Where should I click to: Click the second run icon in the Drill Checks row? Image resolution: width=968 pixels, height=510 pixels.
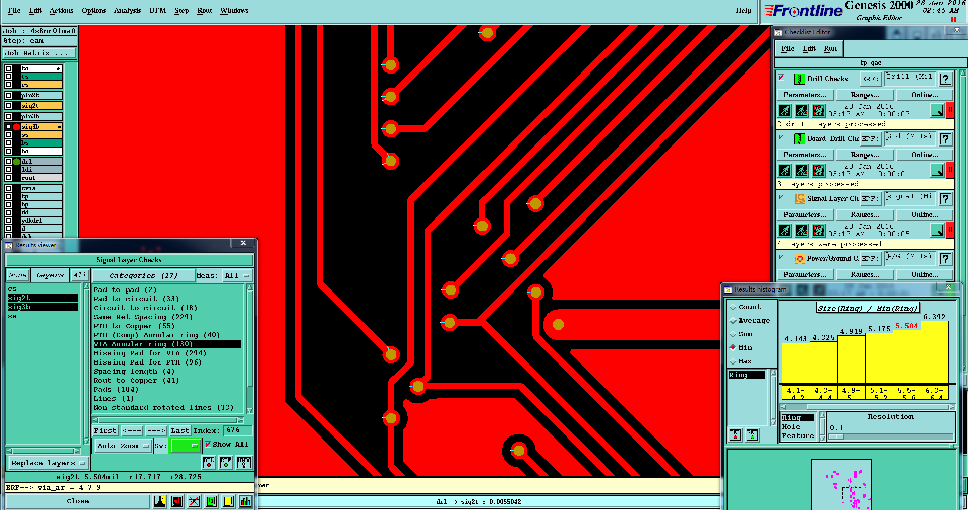[802, 110]
